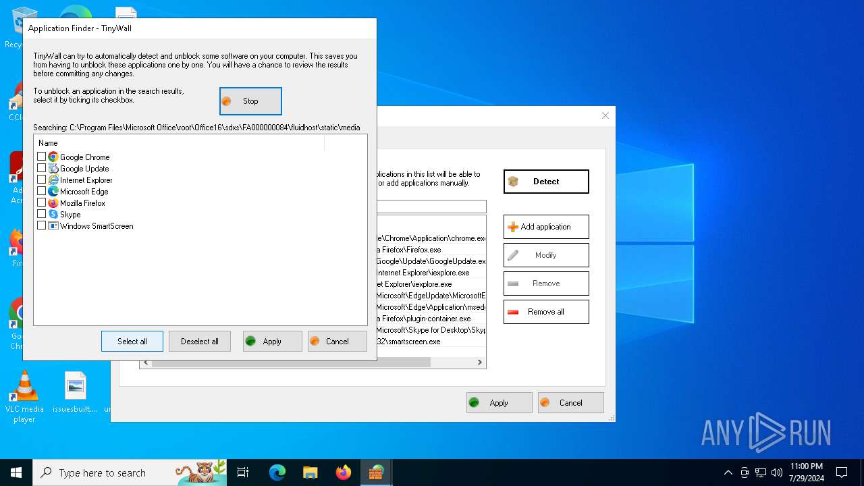Click the issuesbuilt desktop file icon
The width and height of the screenshot is (864, 486).
point(76,392)
